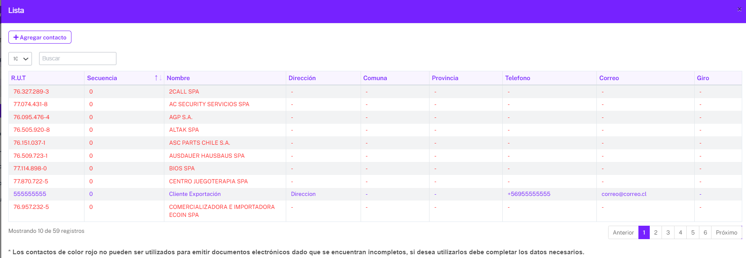
Task: Click email correo@correo.cl
Action: 624,194
